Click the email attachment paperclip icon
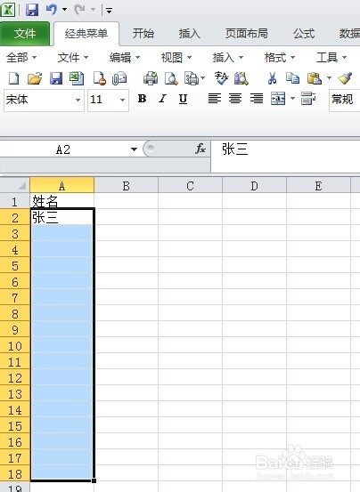The width and height of the screenshot is (360, 492). pyautogui.click(x=119, y=78)
